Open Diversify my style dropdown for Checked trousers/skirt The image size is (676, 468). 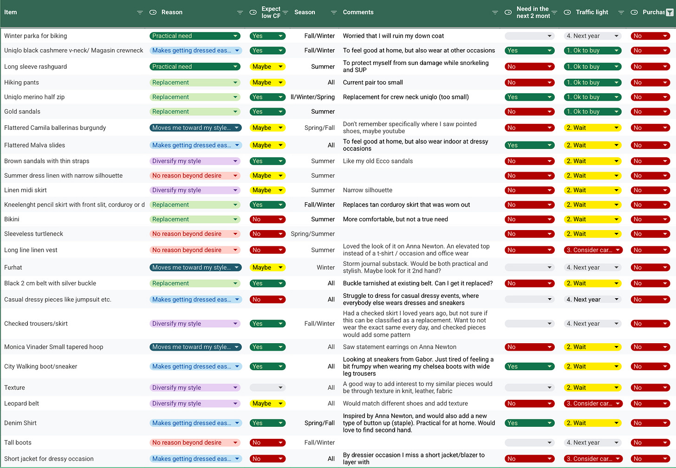point(195,324)
